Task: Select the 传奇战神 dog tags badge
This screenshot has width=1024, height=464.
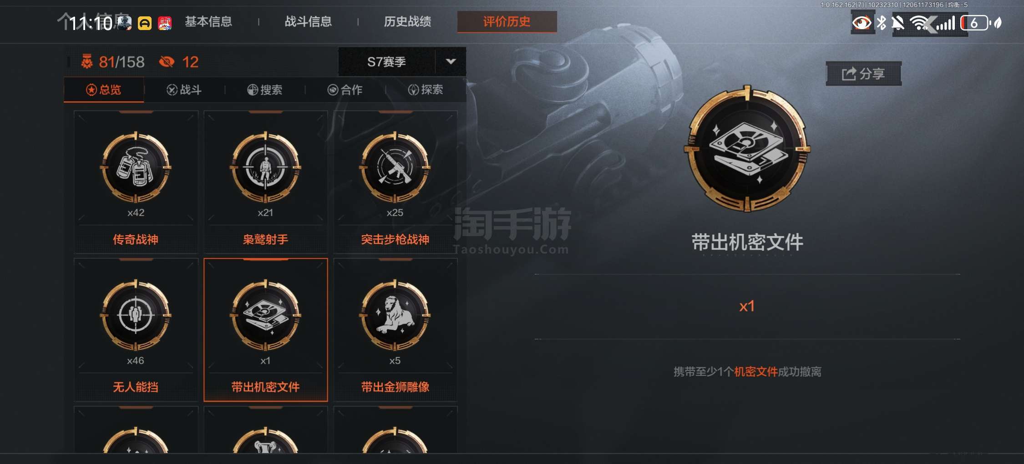Action: (136, 182)
